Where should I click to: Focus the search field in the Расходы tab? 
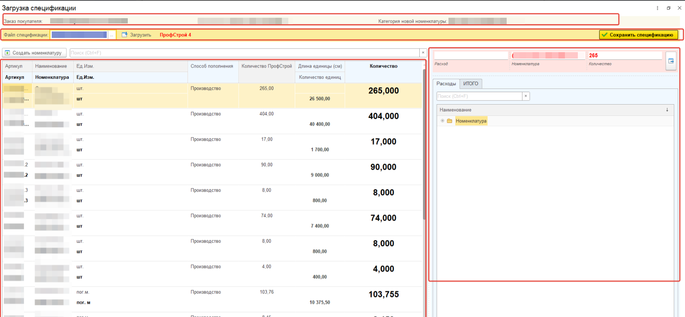[x=480, y=96]
